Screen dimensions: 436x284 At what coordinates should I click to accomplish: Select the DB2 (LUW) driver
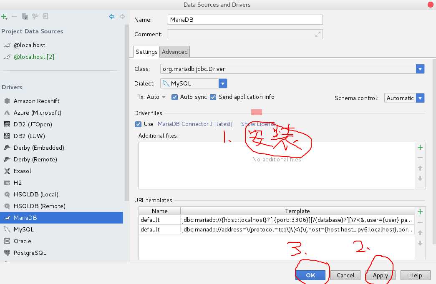(x=61, y=136)
